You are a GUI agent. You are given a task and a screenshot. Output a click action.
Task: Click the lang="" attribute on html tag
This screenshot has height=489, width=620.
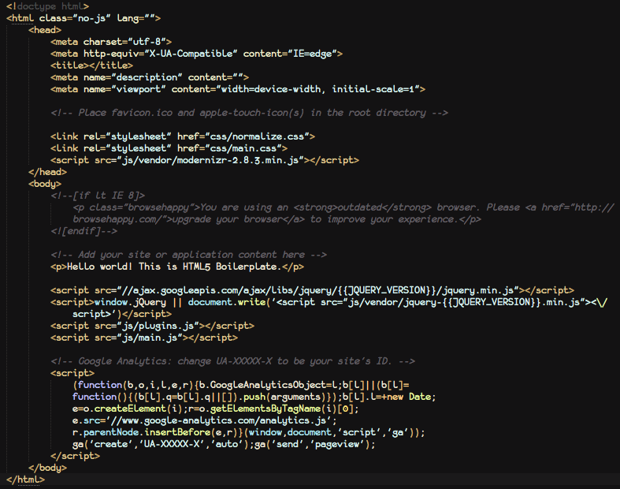pyautogui.click(x=136, y=18)
